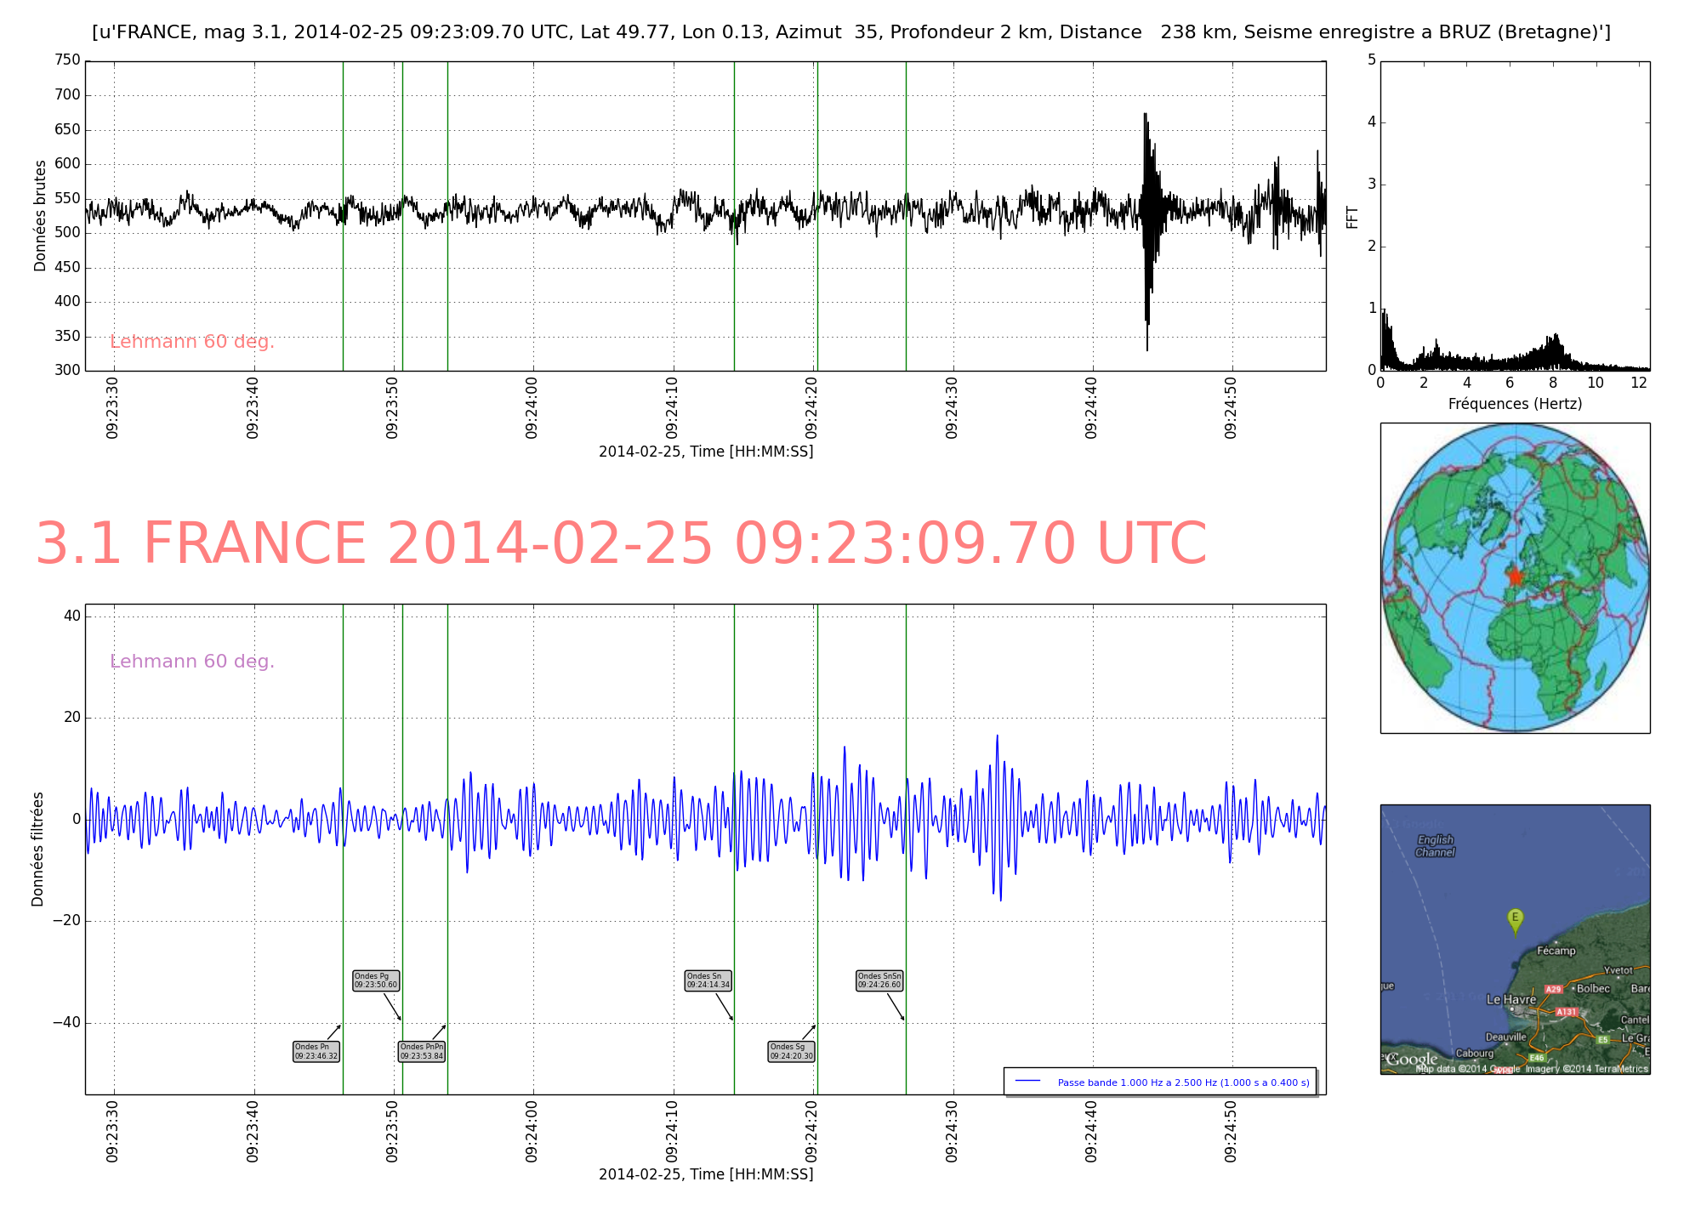Click the Fécamp label on map
This screenshot has height=1216, width=1701.
(1556, 951)
